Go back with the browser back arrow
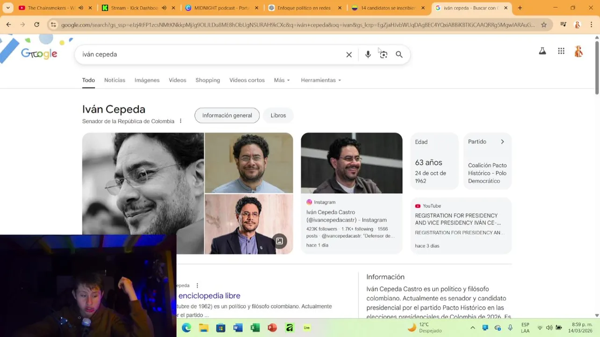Viewport: 600px width, 337px height. click(x=8, y=25)
